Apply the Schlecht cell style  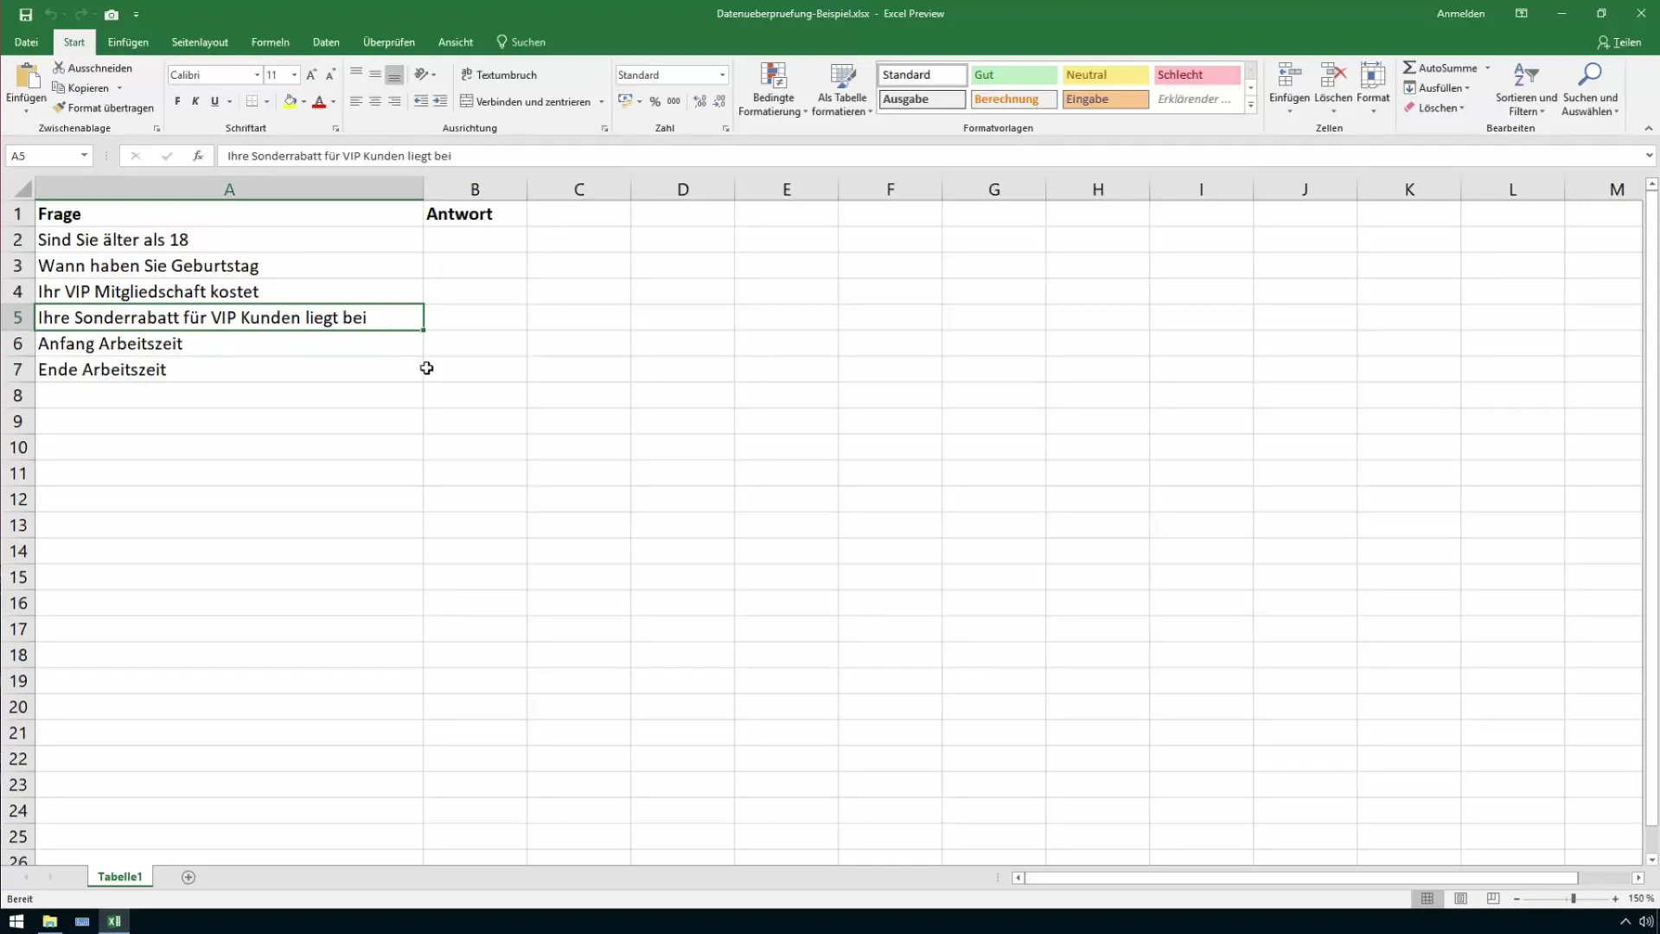coord(1197,74)
